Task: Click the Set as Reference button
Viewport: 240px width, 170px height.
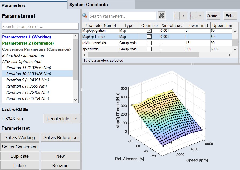Action: tap(60, 137)
